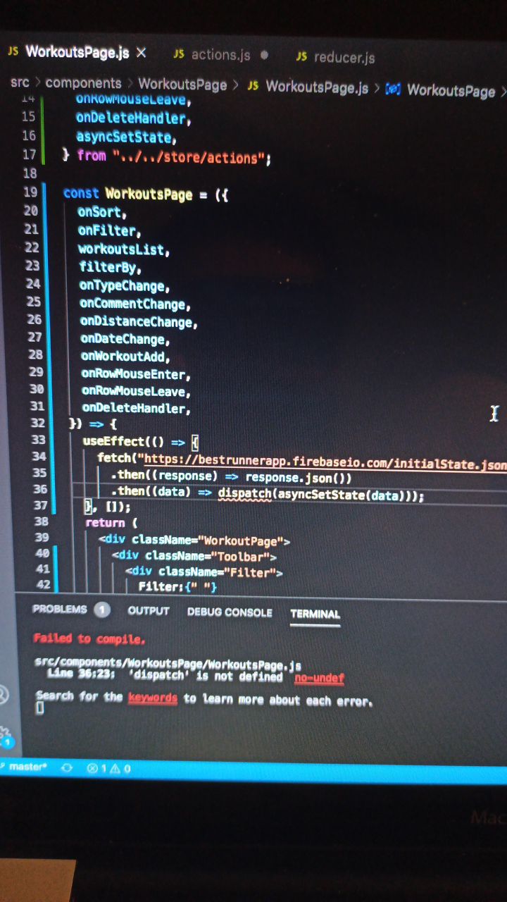This screenshot has height=902, width=507.
Task: Click 'onDeleteHandler,' on line 31
Action: pos(137,408)
